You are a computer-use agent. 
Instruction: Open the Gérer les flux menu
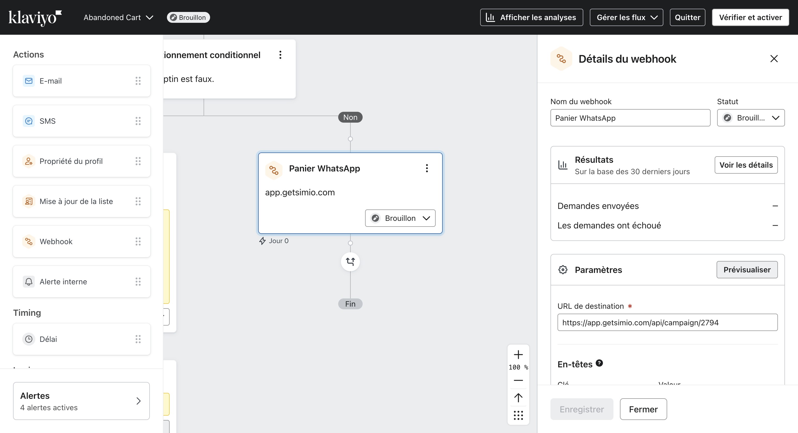coord(626,17)
